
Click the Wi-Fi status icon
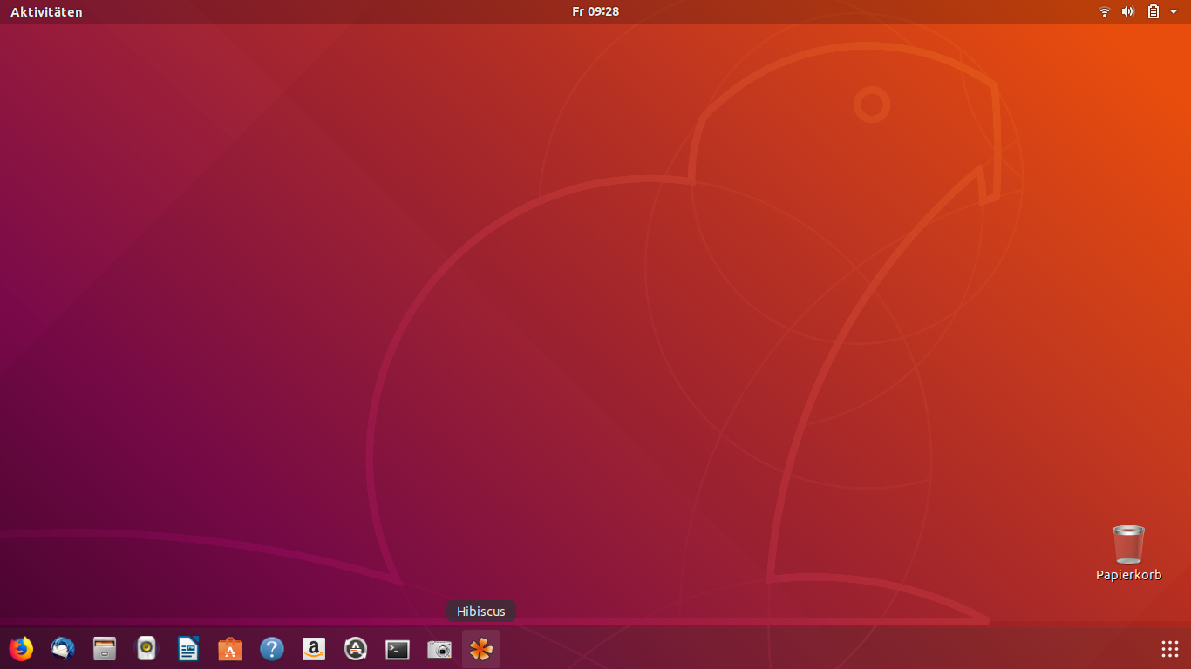pos(1105,11)
